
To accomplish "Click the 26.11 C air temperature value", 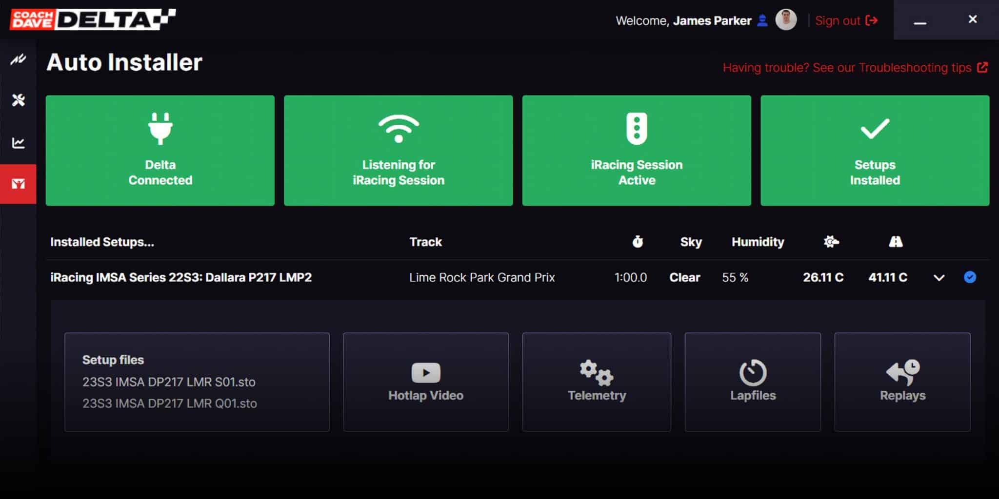I will point(823,277).
